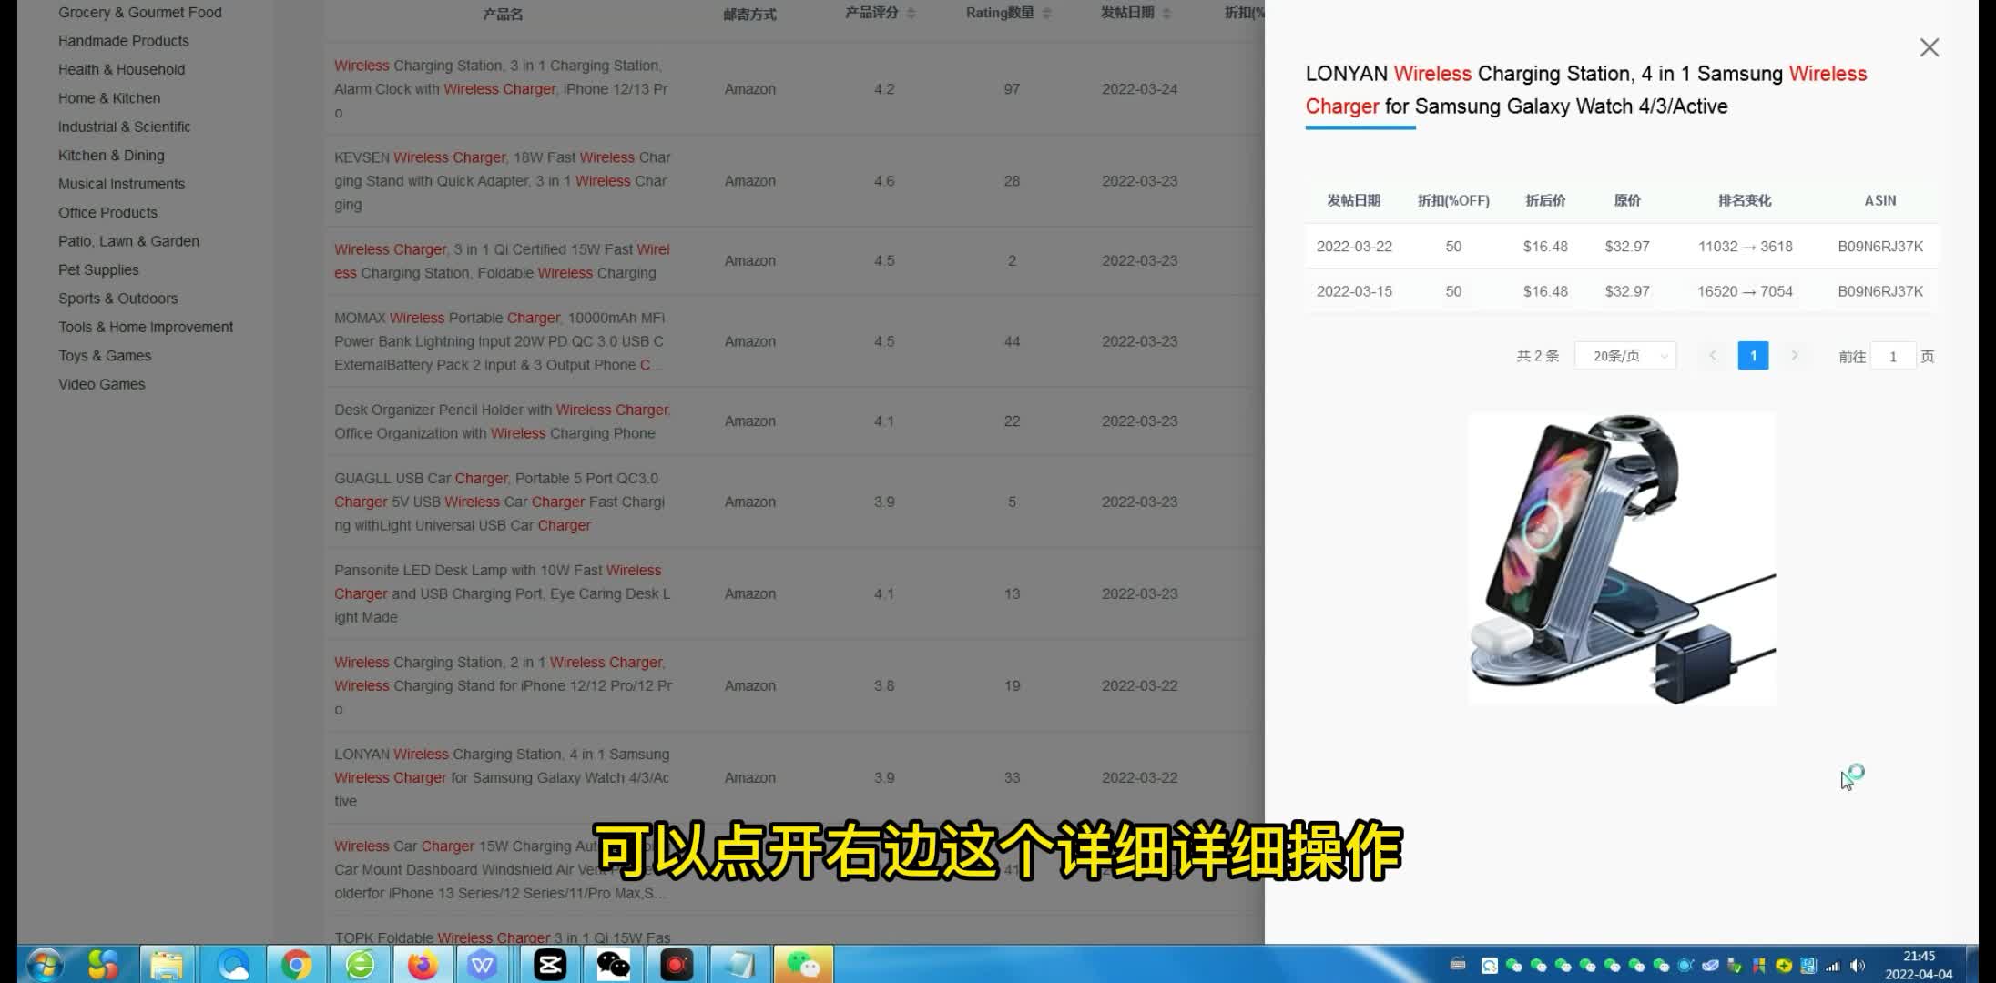Open the Home & Kitchen category
1996x983 pixels.
(x=109, y=98)
